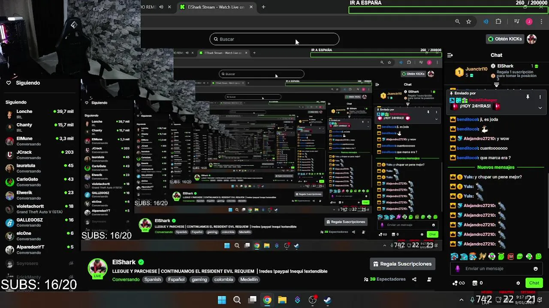The height and width of the screenshot is (308, 549).
Task: Open Windows Start menu
Action: [x=222, y=300]
